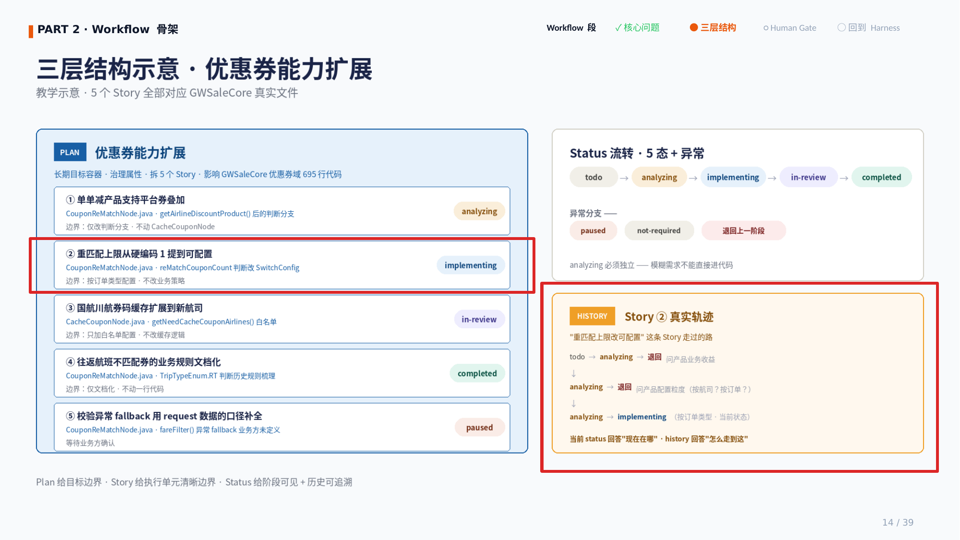Click the in-review tag on story ③
The image size is (960, 540).
click(x=479, y=319)
